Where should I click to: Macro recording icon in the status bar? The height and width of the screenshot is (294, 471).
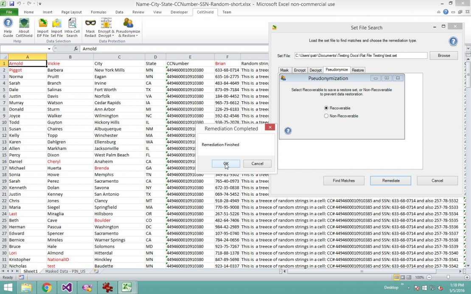pos(21,277)
